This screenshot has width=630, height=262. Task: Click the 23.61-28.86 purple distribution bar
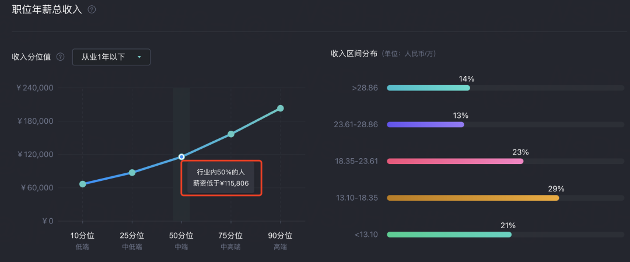(x=425, y=124)
